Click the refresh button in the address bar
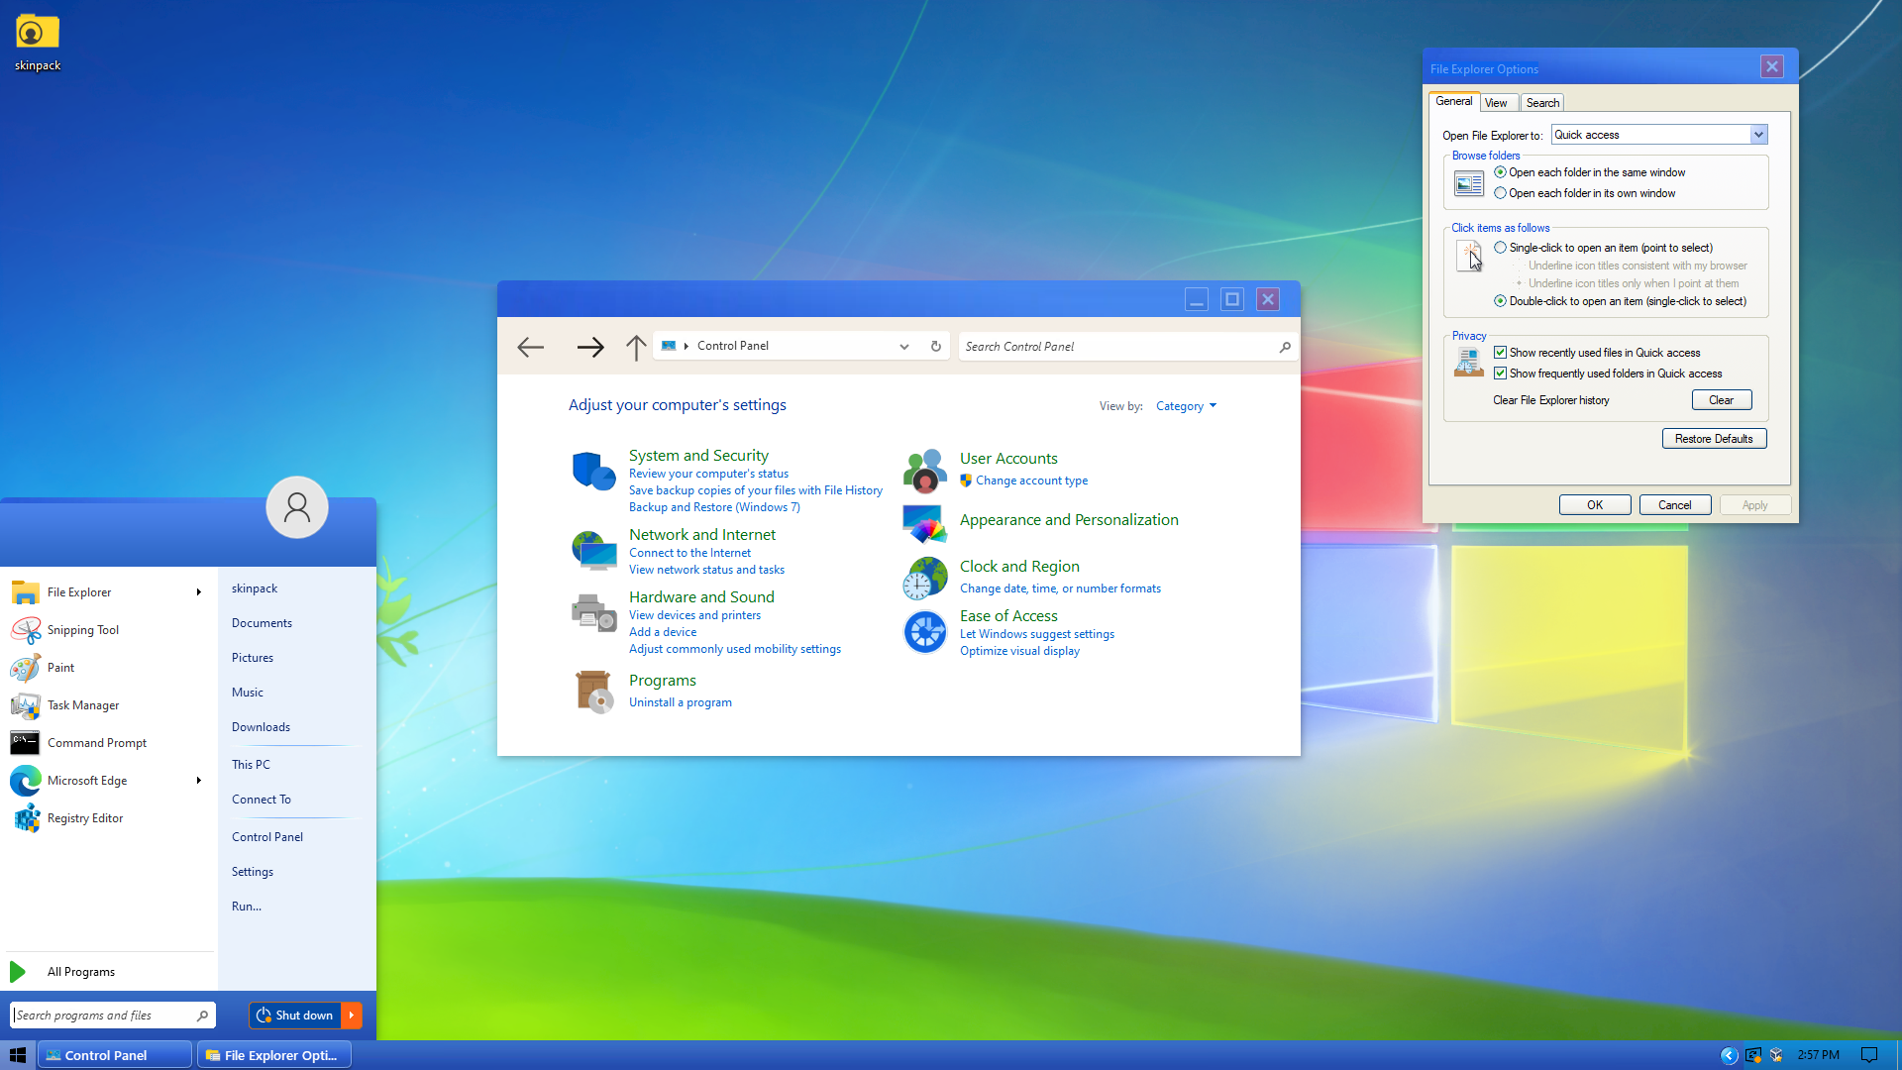The width and height of the screenshot is (1902, 1070). (935, 346)
